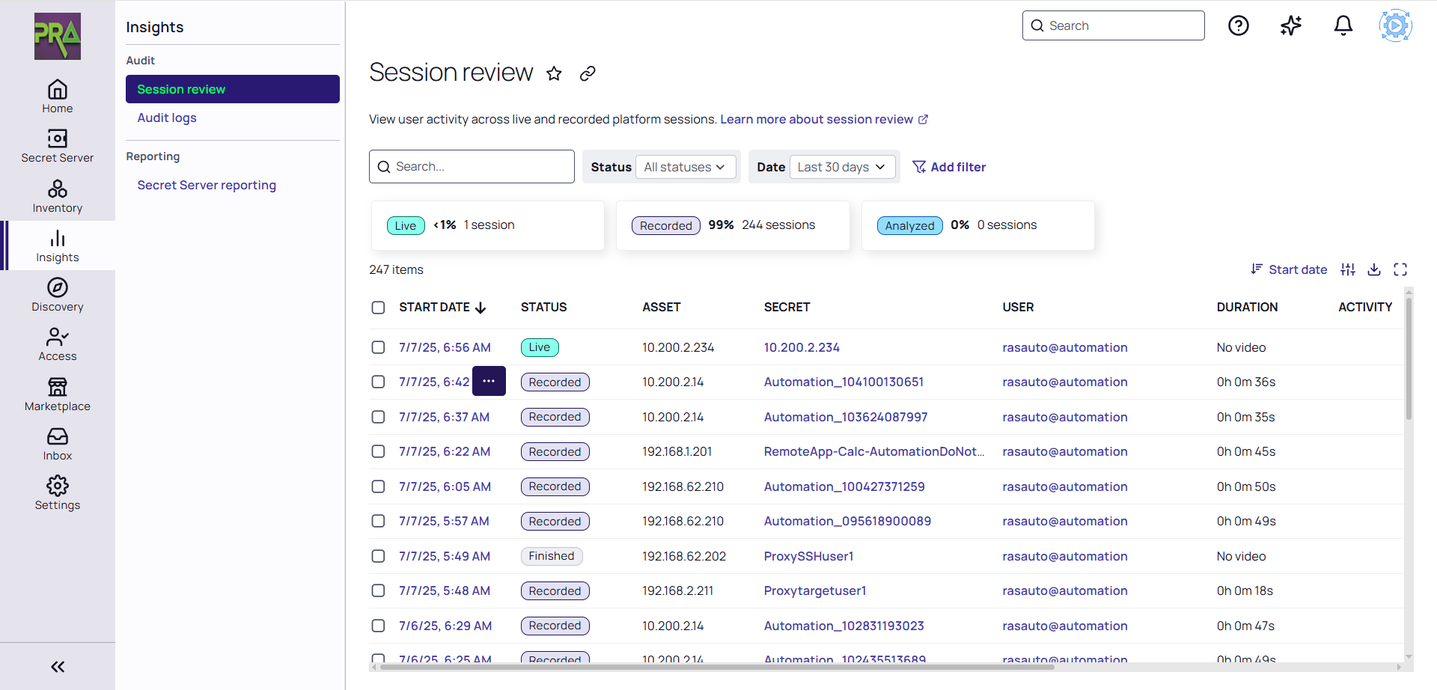Select checkbox for ProxySSHuser1 row
The height and width of the screenshot is (690, 1437).
pyautogui.click(x=379, y=556)
